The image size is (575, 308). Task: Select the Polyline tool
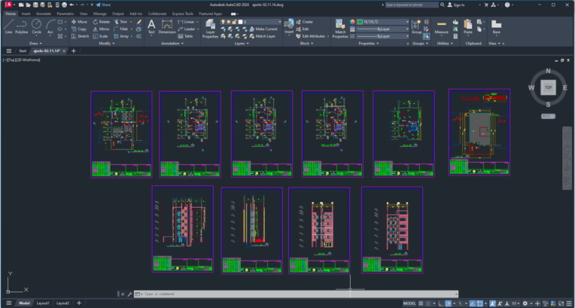tap(22, 27)
